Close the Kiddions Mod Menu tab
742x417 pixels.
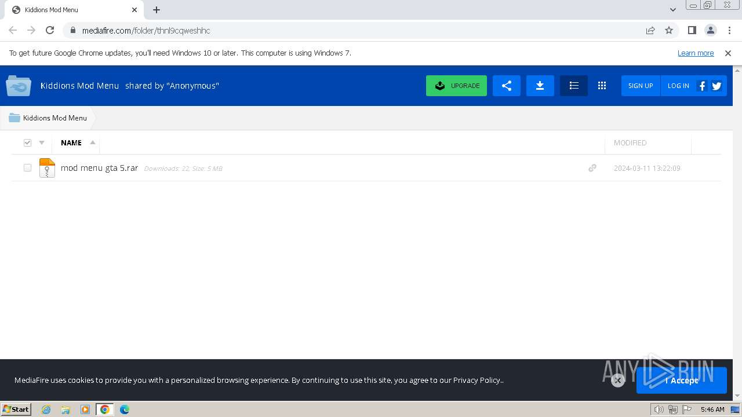pyautogui.click(x=134, y=10)
